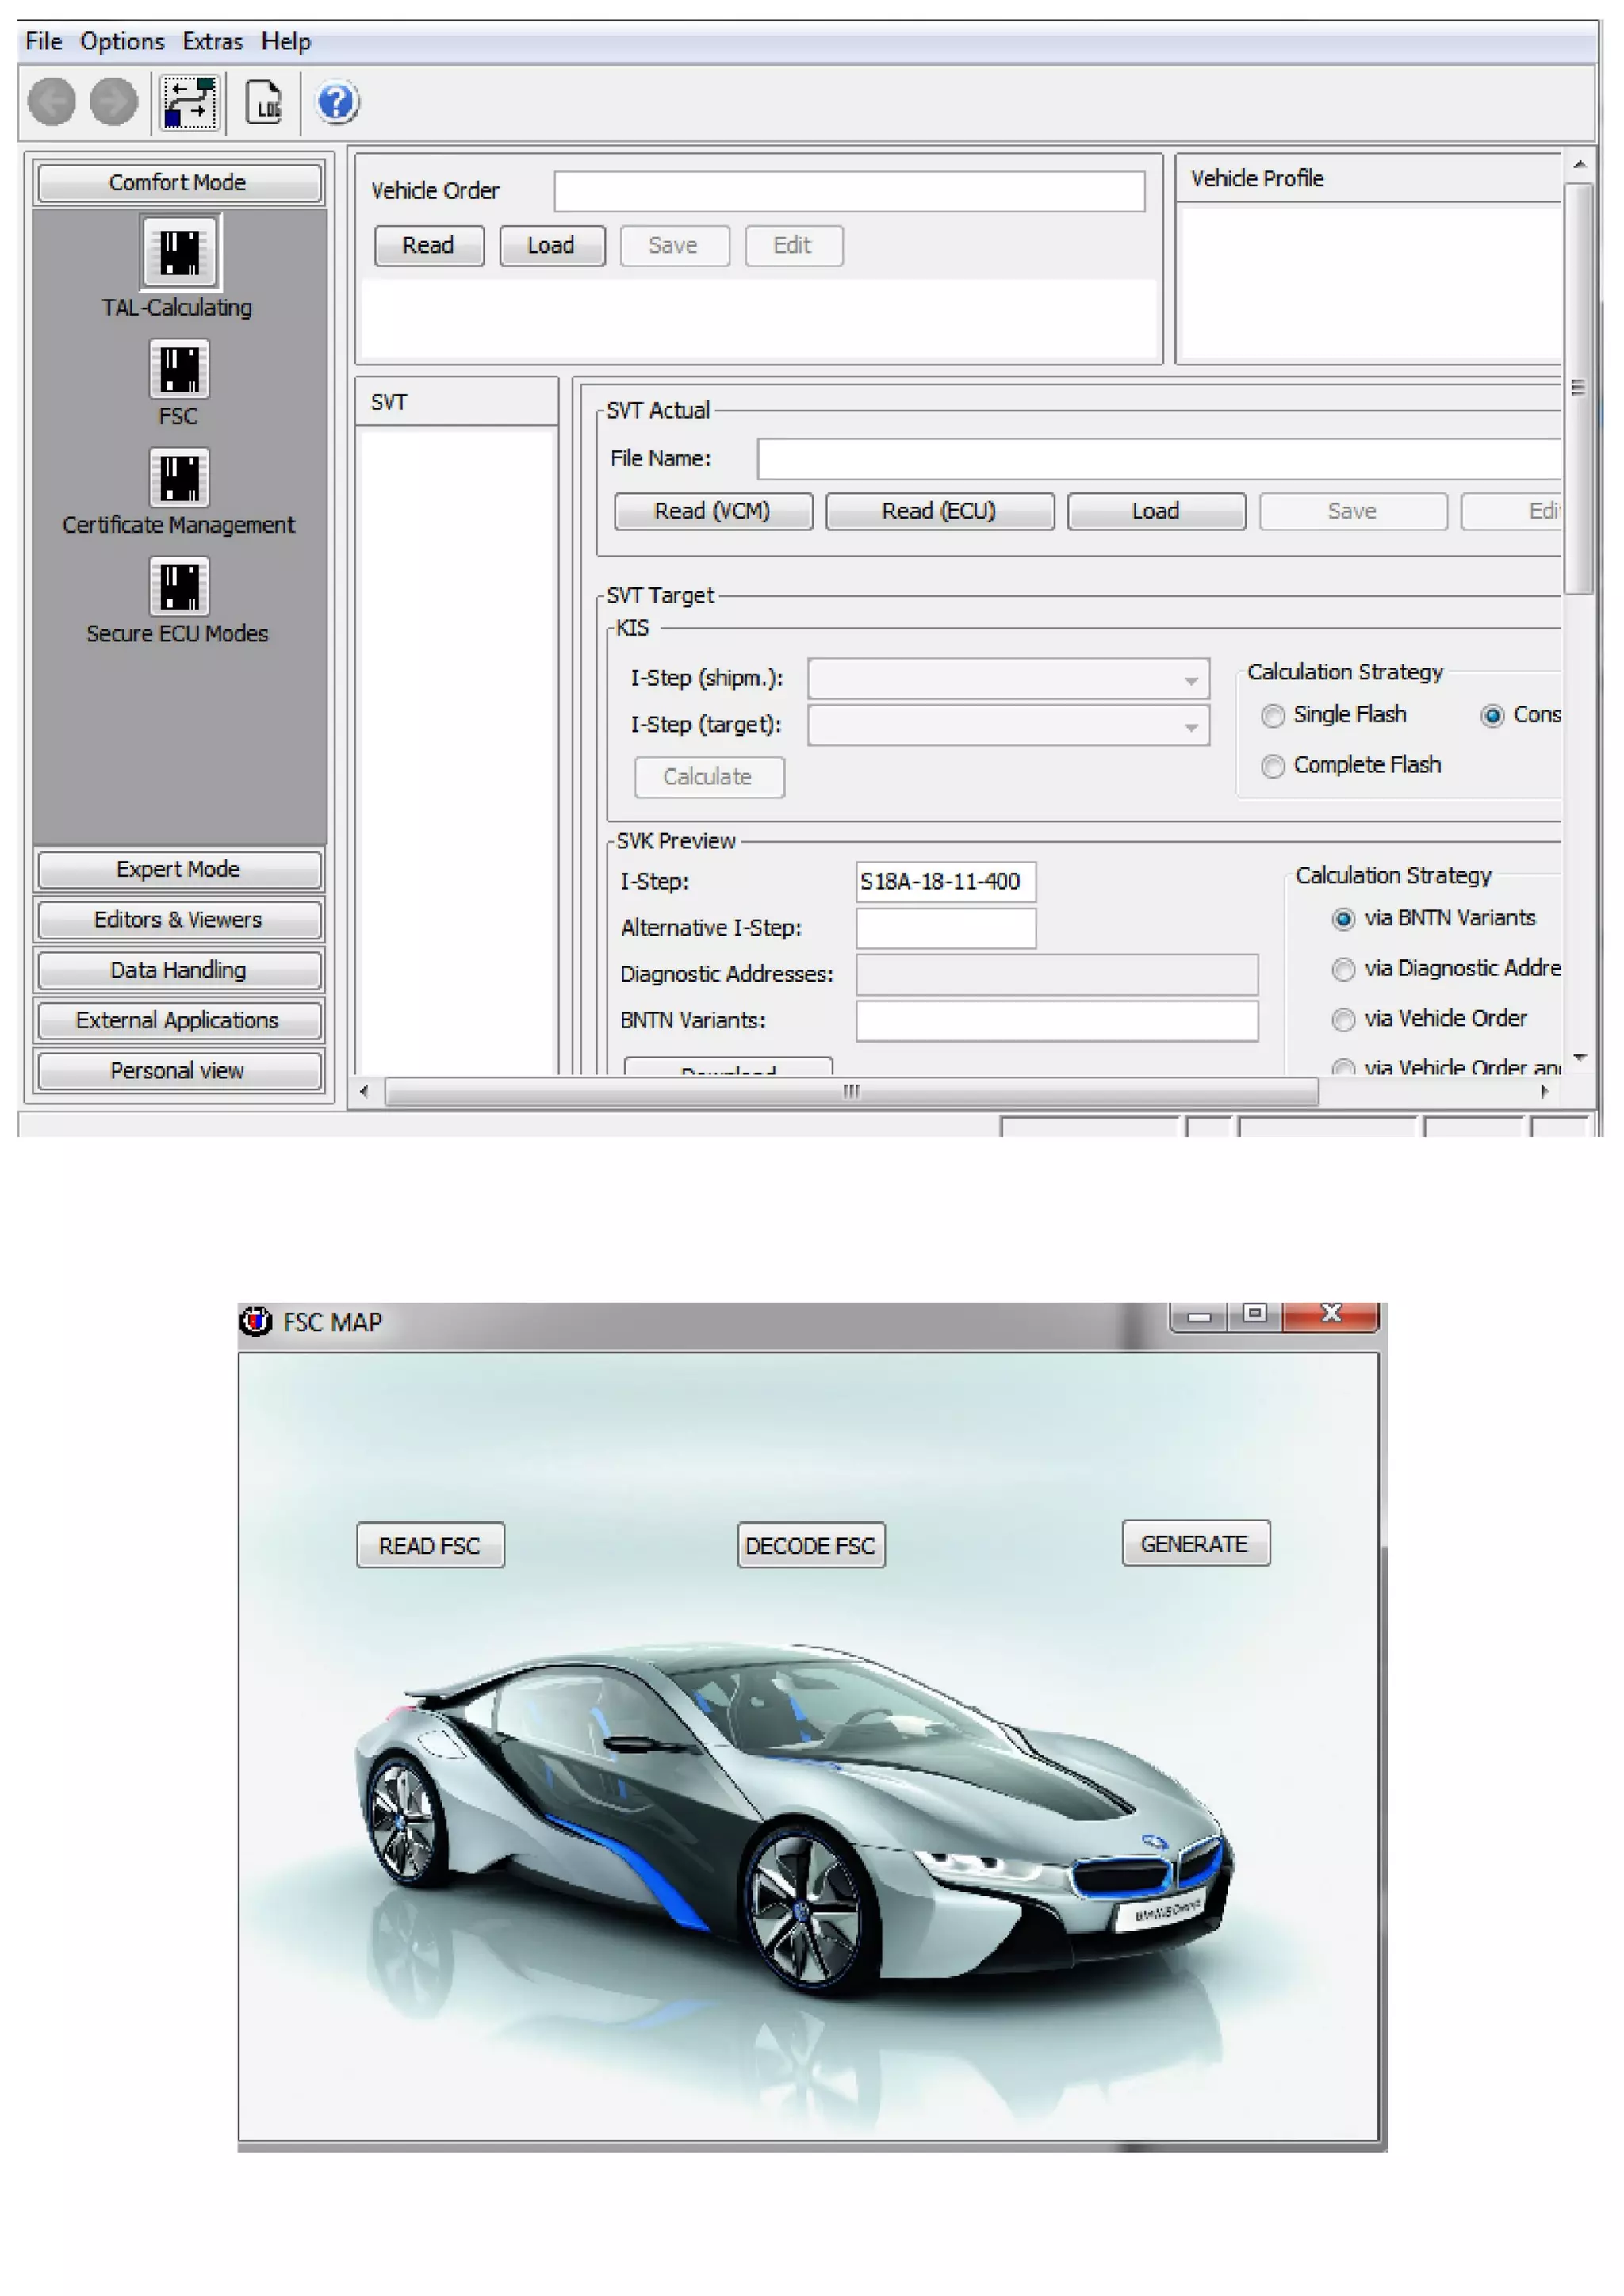
Task: Select the Complete Flash radio button
Action: [x=1272, y=766]
